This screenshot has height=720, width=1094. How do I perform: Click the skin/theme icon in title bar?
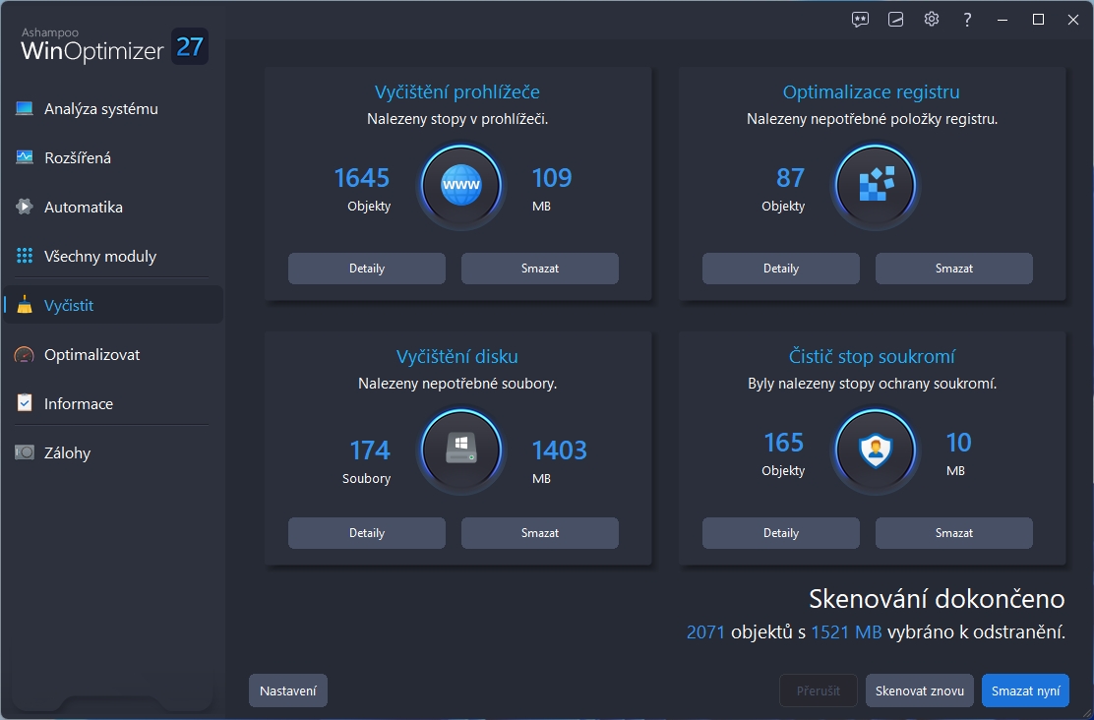895,20
